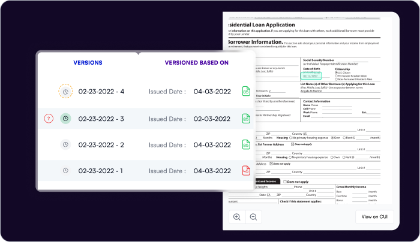Select the Non-Permanent Resident Alien radio option
The image size is (420, 242).
(x=337, y=79)
